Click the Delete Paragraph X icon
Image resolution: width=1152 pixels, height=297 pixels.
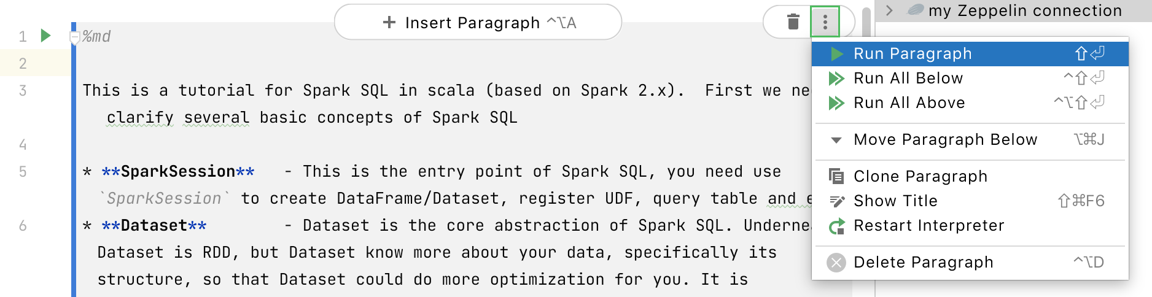click(x=836, y=263)
